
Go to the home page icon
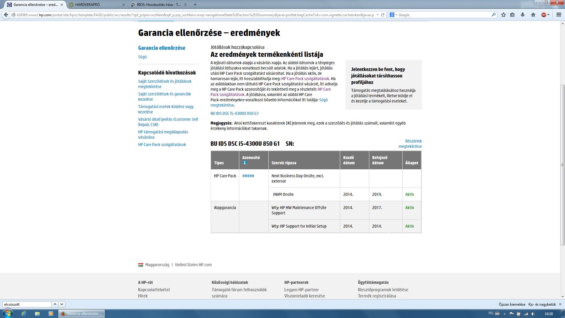pyautogui.click(x=533, y=15)
